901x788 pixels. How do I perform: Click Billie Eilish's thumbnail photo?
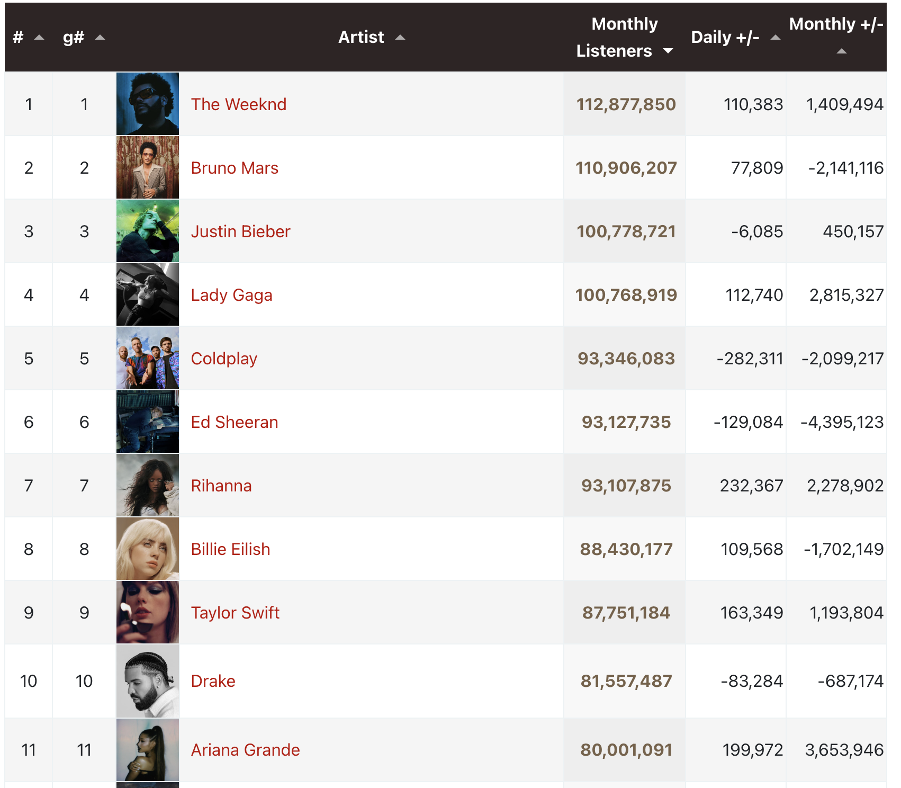[148, 549]
